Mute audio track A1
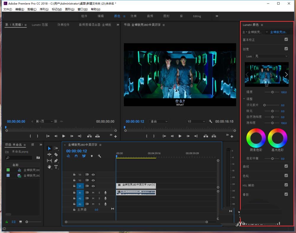The height and width of the screenshot is (233, 296). (x=93, y=192)
